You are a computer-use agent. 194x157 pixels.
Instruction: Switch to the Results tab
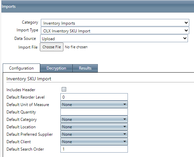[x=85, y=68]
